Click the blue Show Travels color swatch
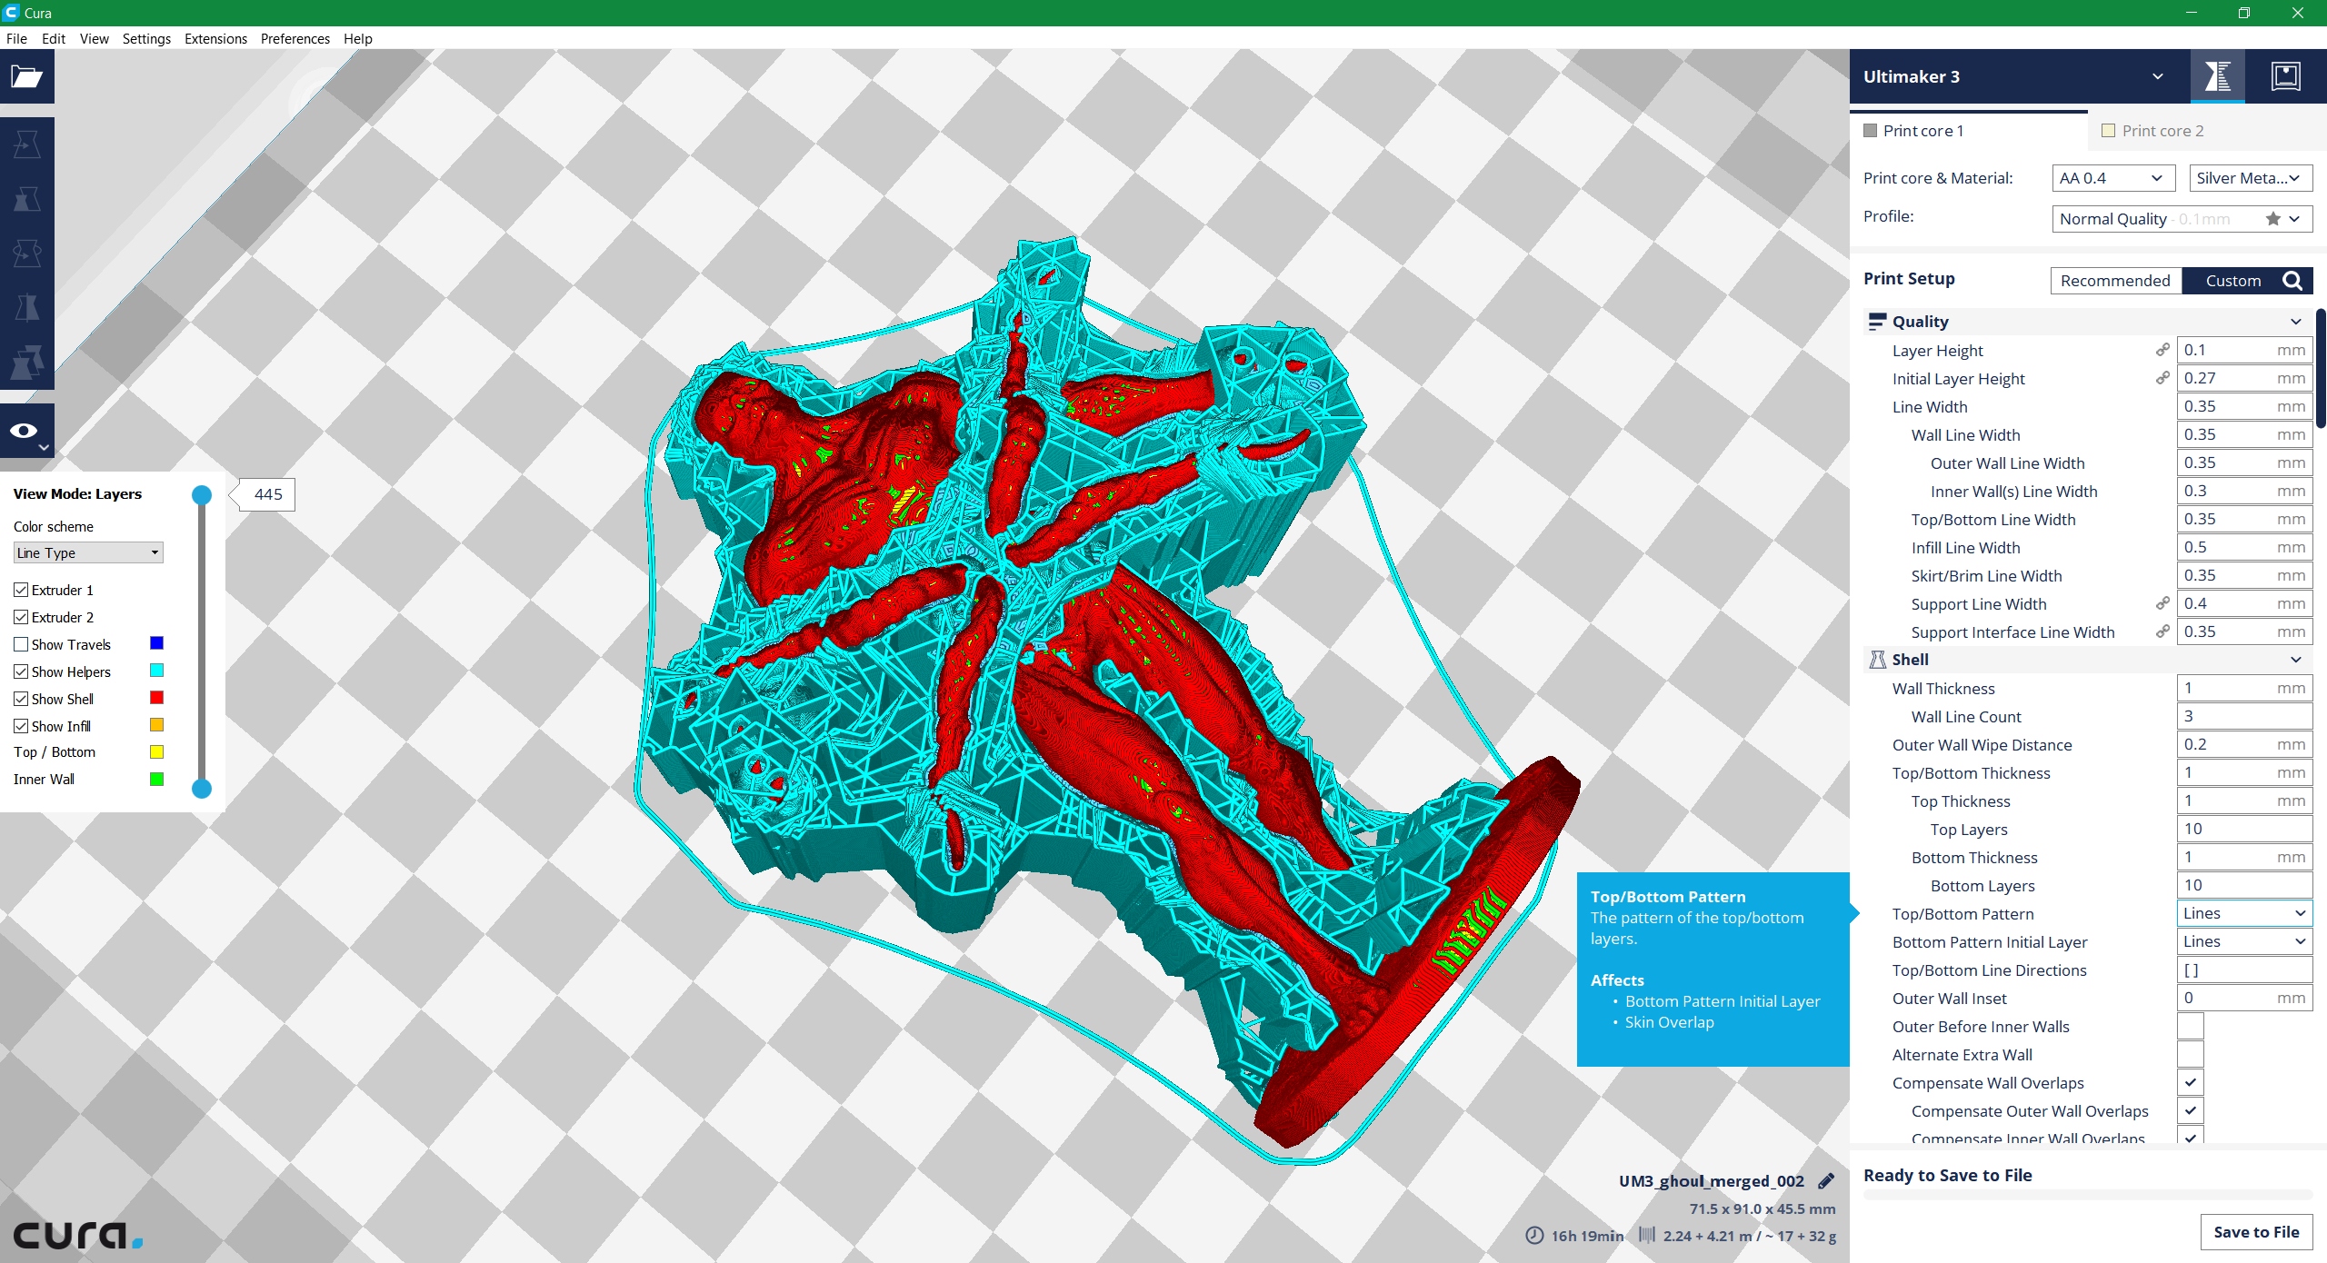 156,643
